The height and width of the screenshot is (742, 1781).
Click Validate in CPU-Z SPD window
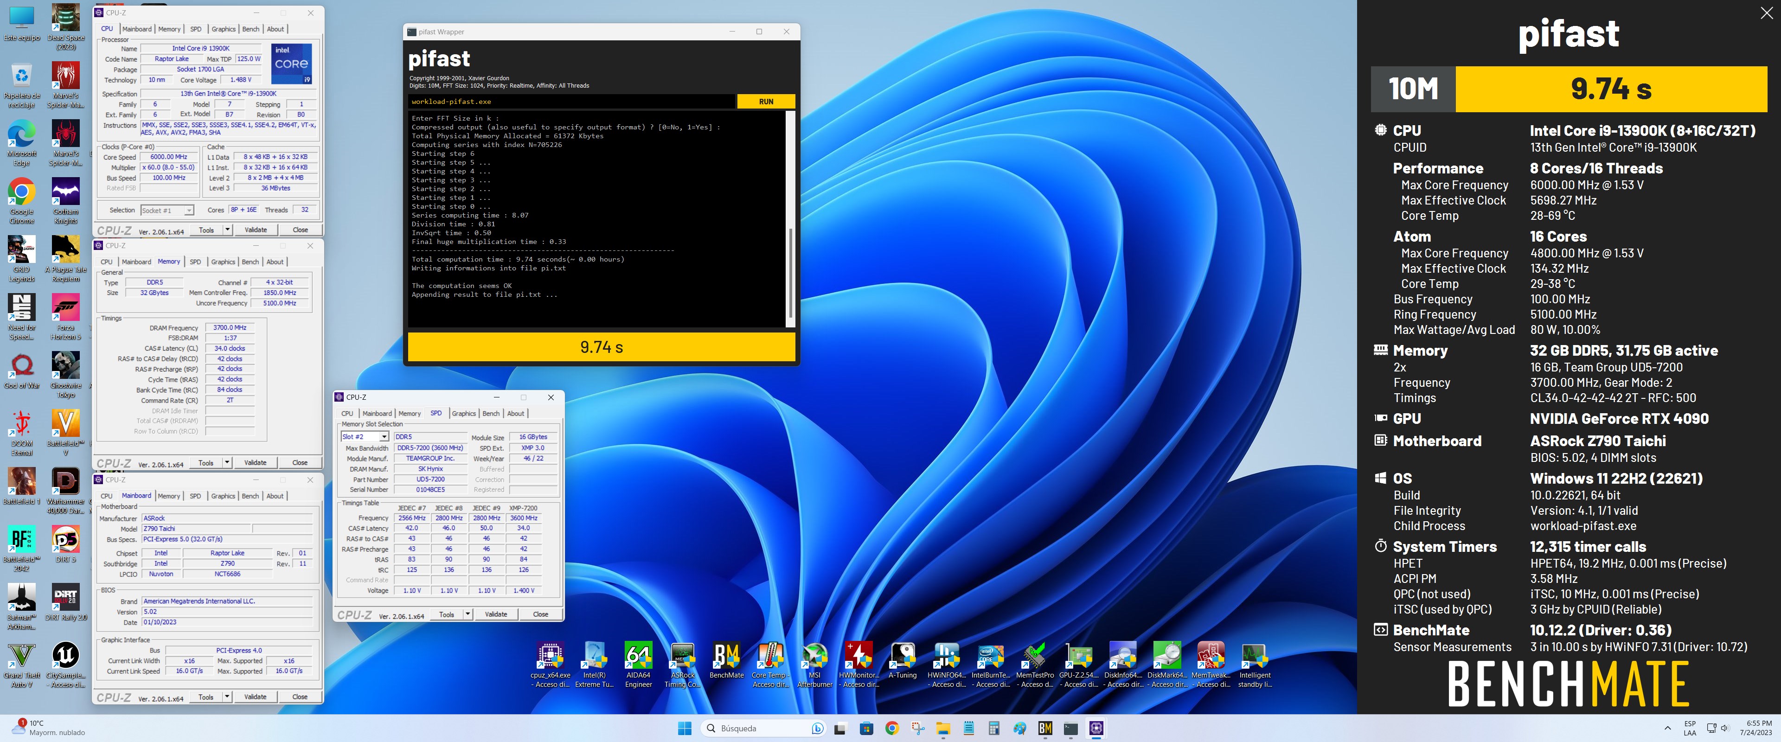pos(496,614)
